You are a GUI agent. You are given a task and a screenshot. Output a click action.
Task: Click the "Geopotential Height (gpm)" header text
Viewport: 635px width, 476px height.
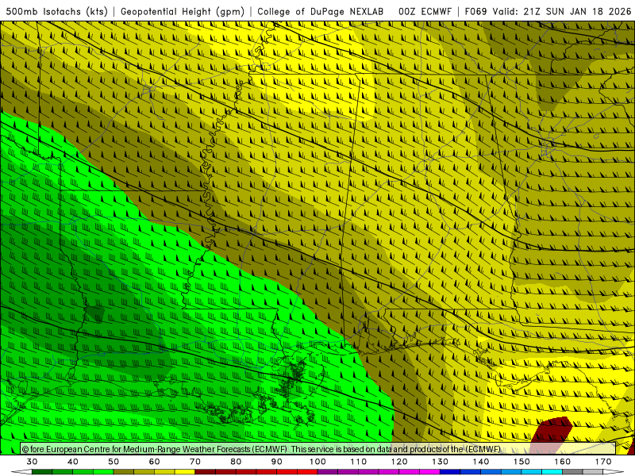point(183,12)
